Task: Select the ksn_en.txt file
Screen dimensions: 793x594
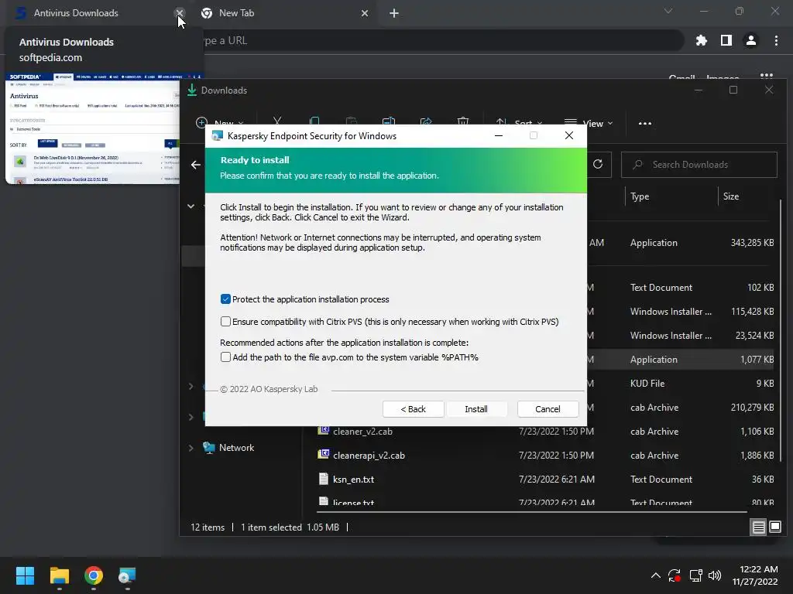Action: 353,480
